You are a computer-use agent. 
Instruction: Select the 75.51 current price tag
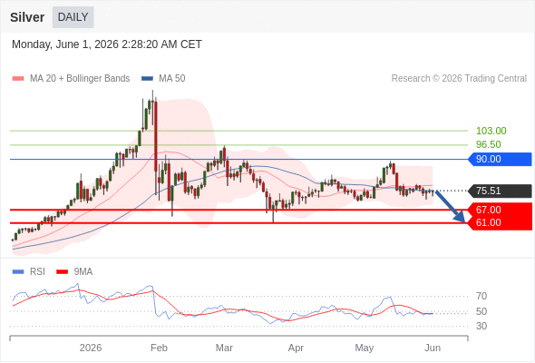501,191
